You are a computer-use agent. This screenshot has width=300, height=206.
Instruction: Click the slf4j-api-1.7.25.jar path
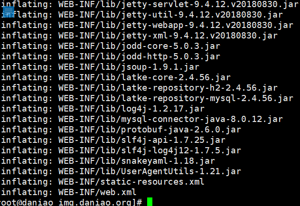[x=142, y=140]
